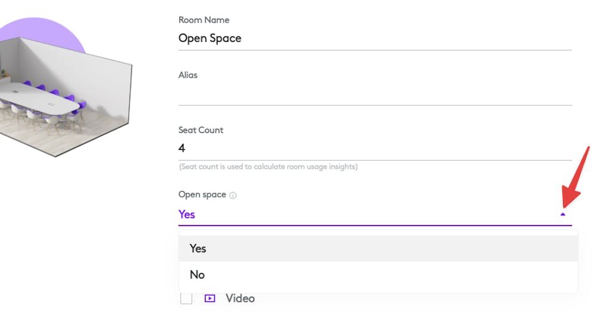Click the "Open space" field label
Image resolution: width=597 pixels, height=318 pixels.
pyautogui.click(x=202, y=194)
